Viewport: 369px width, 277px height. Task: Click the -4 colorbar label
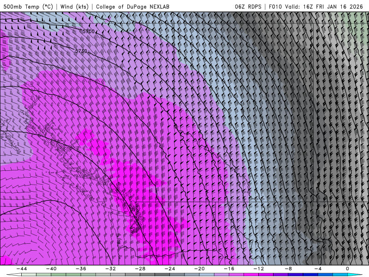click(318, 269)
